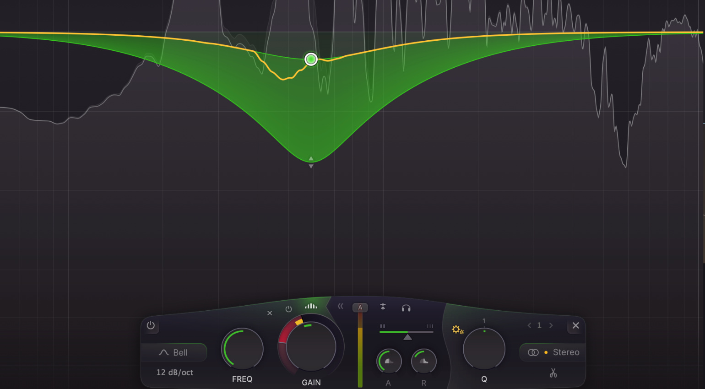
Task: Select the 12 dB/oct slope setting
Action: pos(174,372)
